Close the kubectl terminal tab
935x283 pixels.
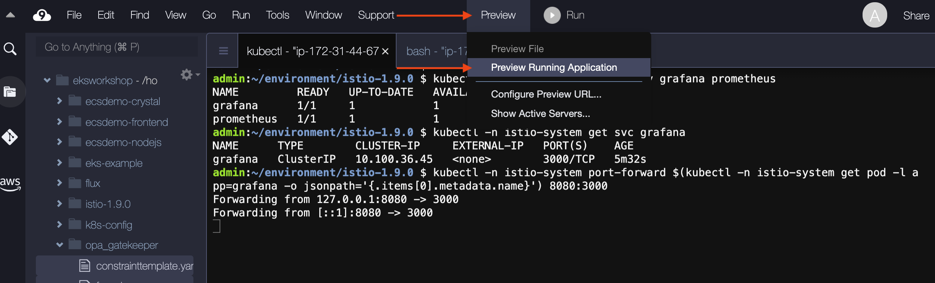[385, 51]
